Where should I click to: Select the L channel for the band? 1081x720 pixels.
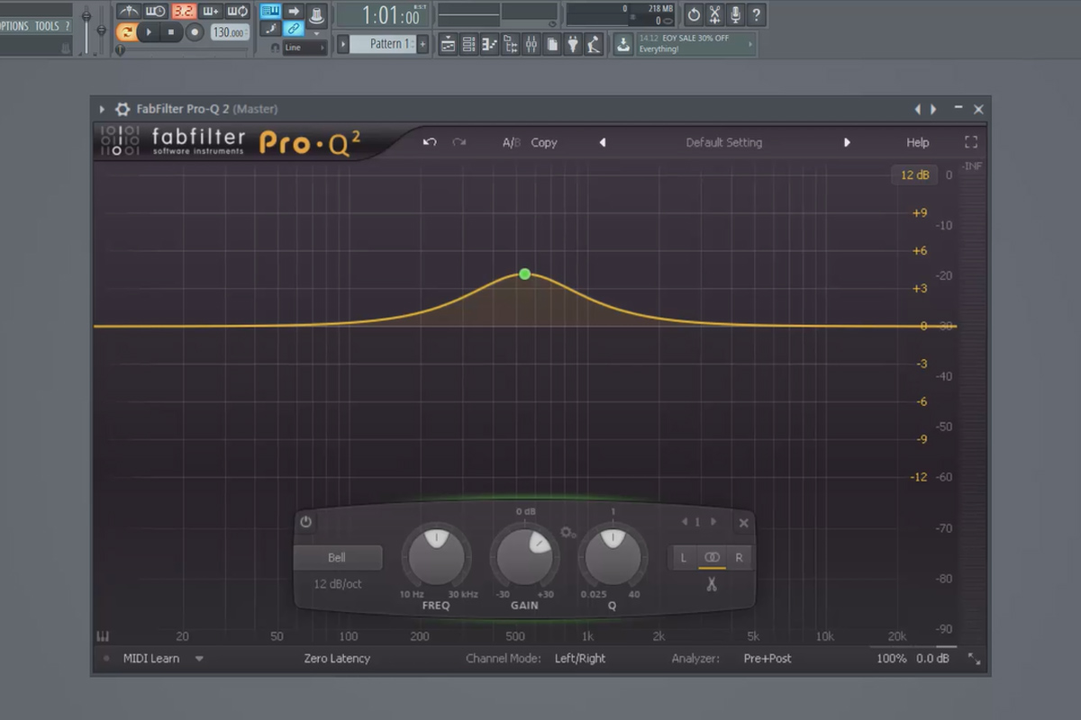683,558
